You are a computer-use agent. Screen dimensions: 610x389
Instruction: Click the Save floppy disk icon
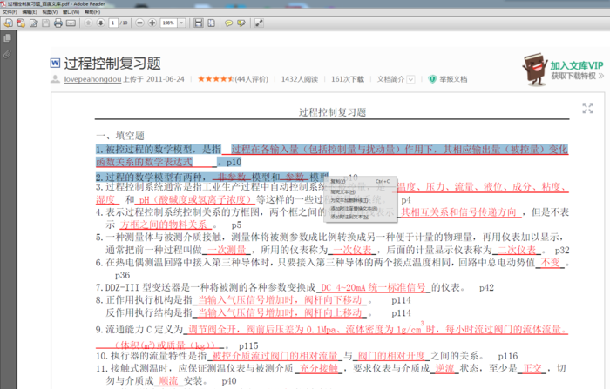tap(46, 23)
